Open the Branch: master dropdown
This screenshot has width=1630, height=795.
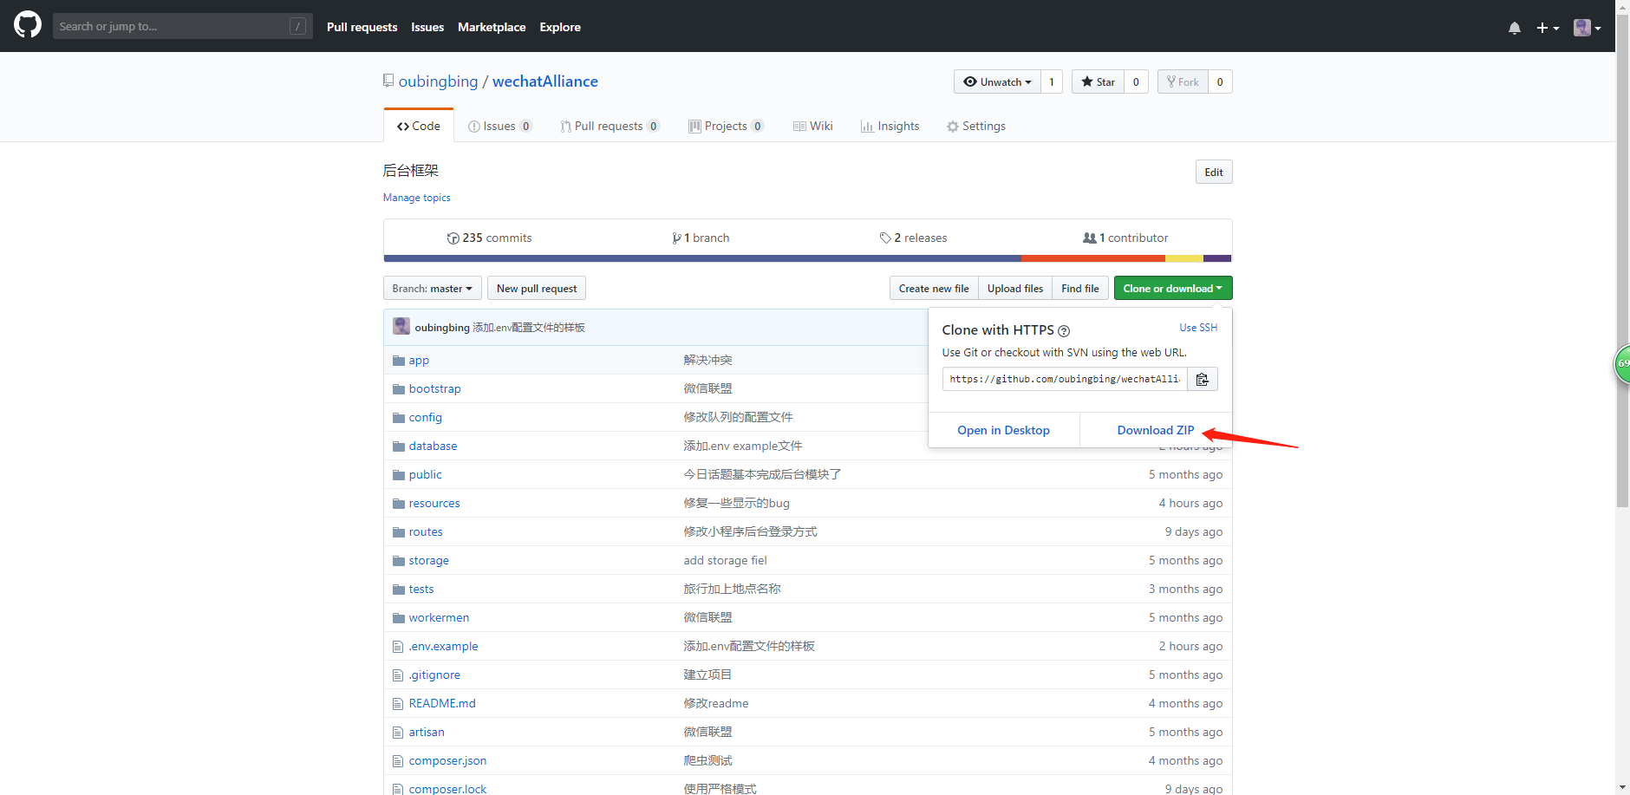[432, 288]
